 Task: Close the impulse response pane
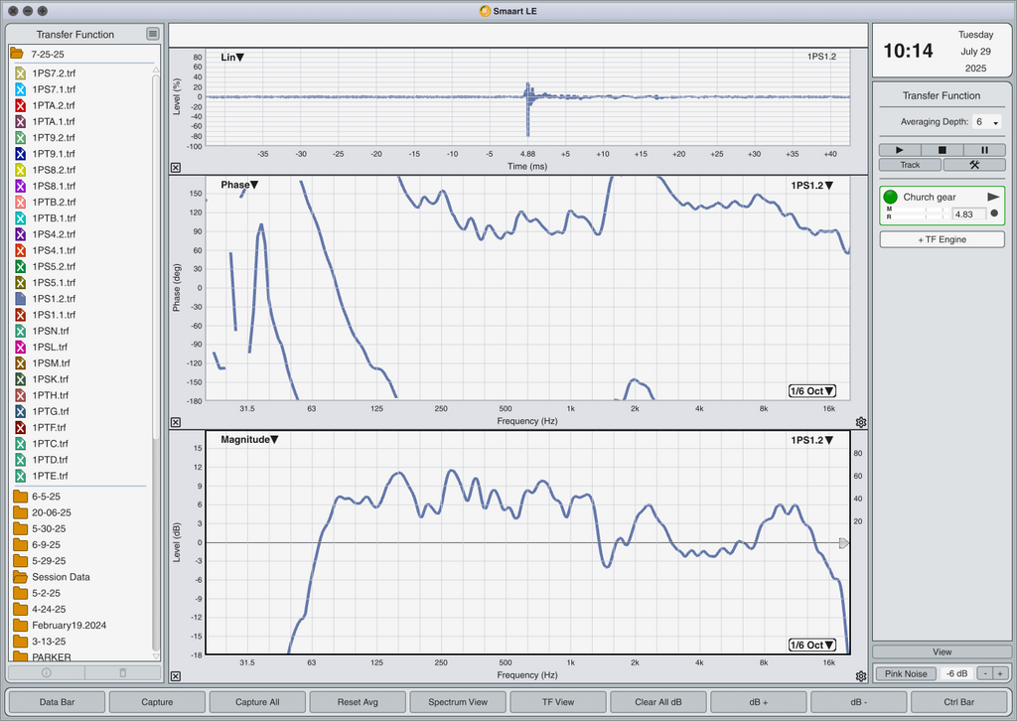click(176, 167)
